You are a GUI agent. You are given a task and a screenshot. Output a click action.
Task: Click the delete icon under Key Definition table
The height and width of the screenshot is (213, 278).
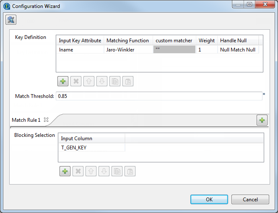pyautogui.click(x=76, y=81)
